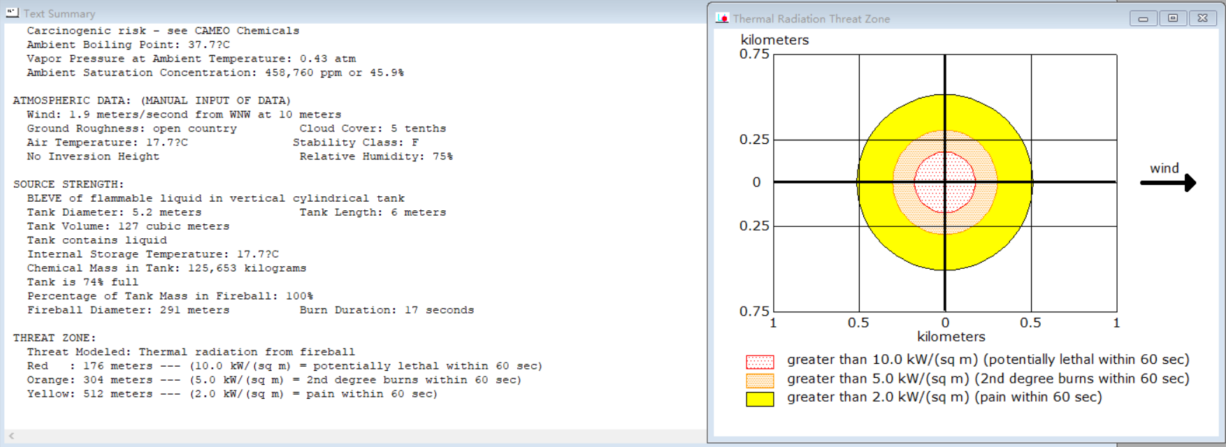Click 'Fireball Diameter: 291 meters' text

click(x=128, y=310)
